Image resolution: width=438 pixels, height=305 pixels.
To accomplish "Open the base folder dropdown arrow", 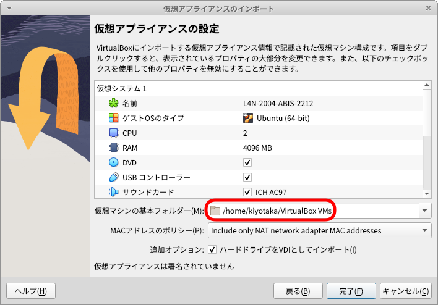I will pos(424,211).
